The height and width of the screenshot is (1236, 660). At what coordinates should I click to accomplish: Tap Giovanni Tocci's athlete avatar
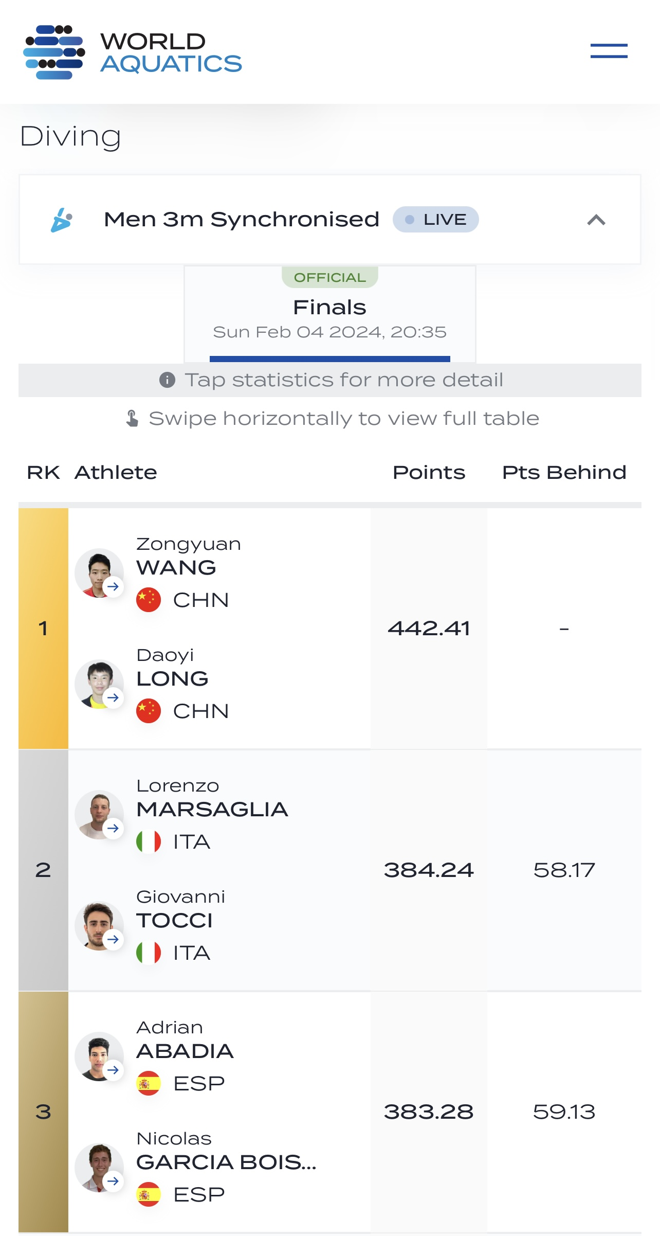click(98, 925)
